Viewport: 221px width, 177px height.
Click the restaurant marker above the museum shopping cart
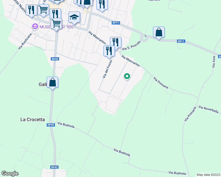point(55,14)
